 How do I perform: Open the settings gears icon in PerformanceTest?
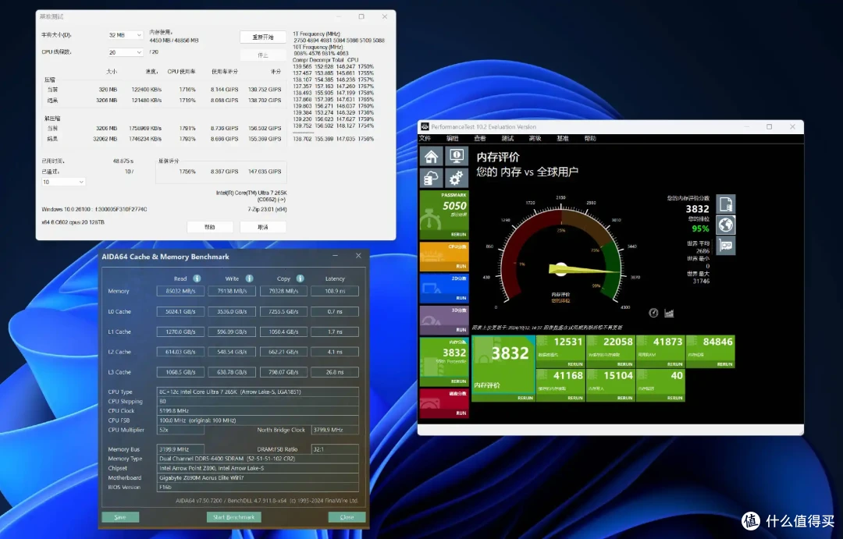[457, 178]
